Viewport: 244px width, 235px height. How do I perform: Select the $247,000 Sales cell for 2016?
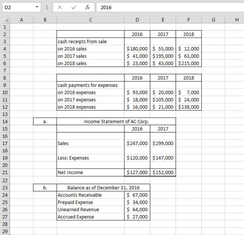coord(137,143)
